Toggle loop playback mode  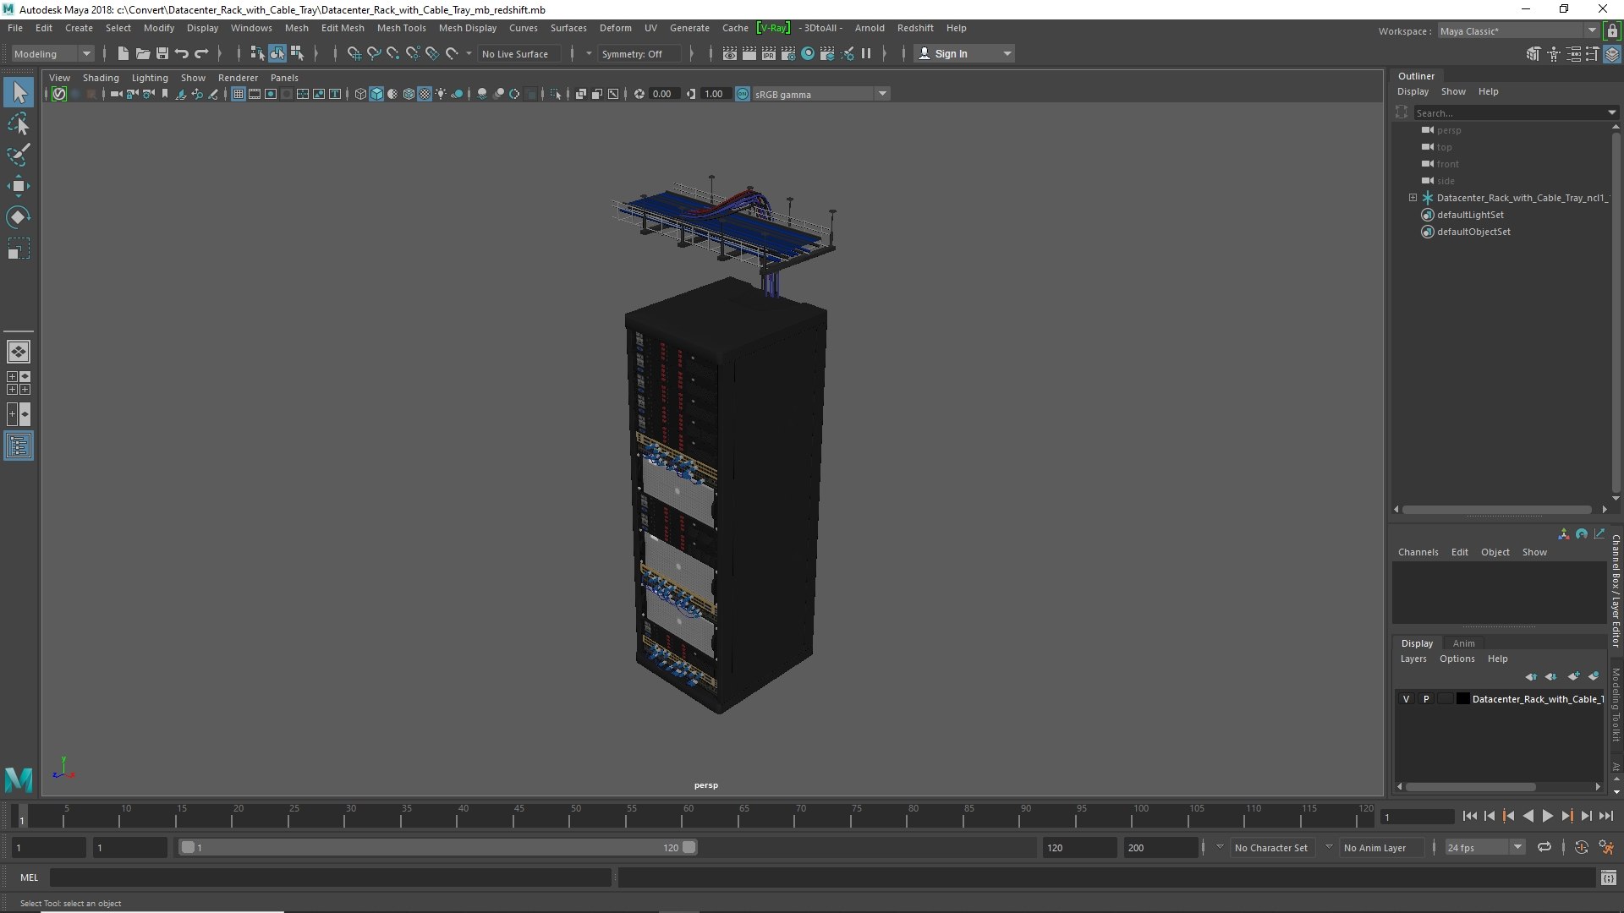click(1544, 847)
